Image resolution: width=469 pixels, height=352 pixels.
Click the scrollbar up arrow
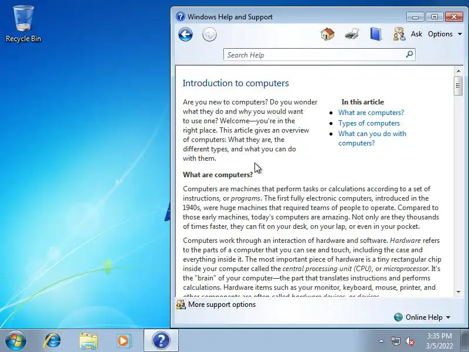tap(458, 71)
